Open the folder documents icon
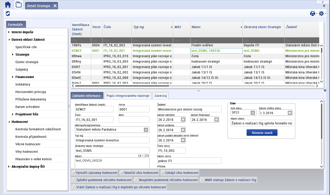330x195 pixels. pos(18,5)
